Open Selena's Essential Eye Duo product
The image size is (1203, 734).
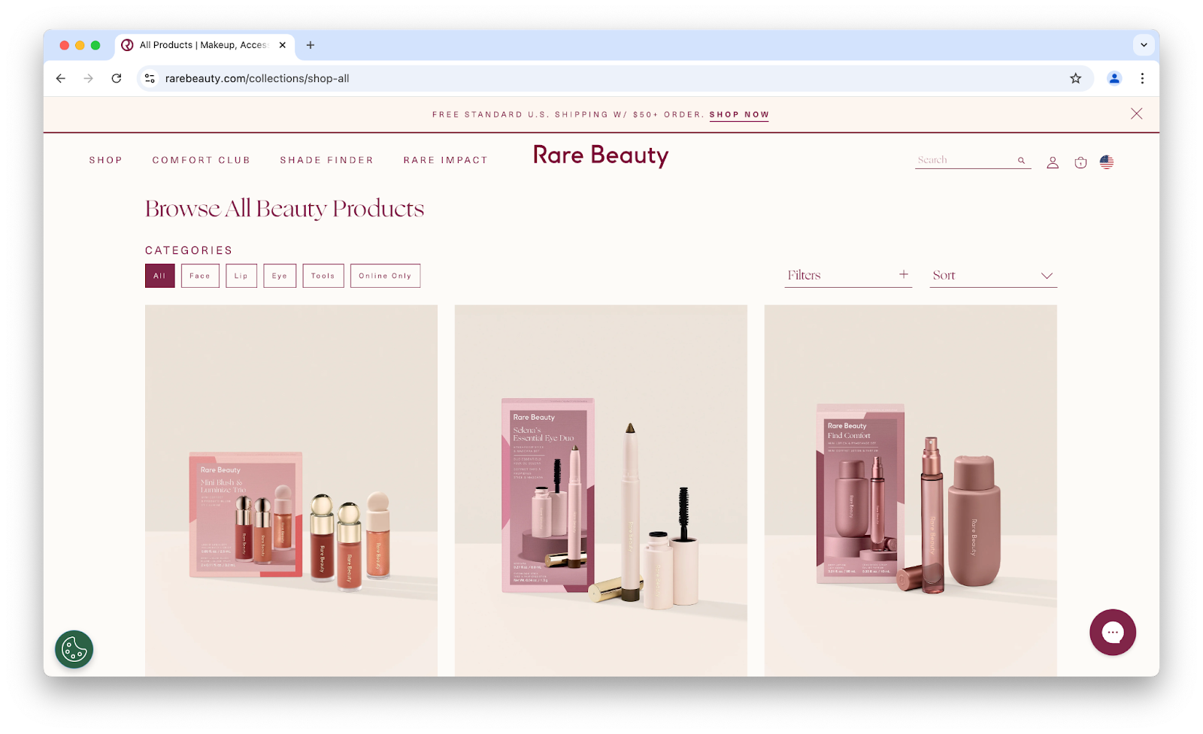tap(601, 490)
